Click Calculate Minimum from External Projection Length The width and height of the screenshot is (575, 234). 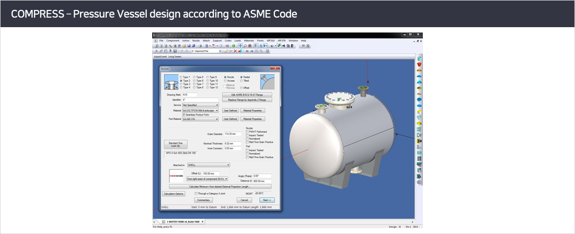[x=221, y=187]
